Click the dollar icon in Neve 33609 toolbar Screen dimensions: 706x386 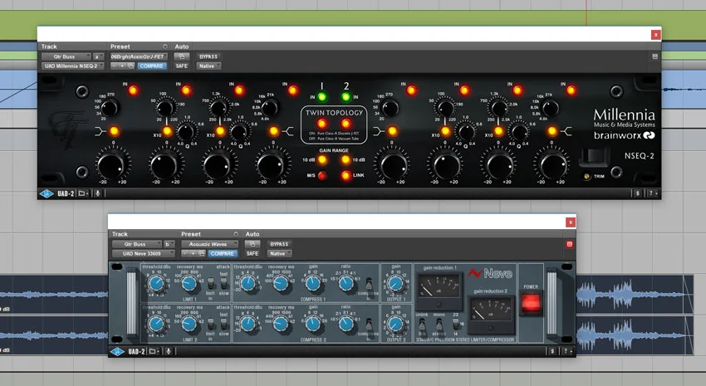[552, 351]
